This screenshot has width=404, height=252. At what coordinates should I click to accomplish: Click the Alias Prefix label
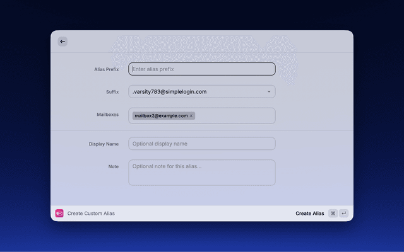[106, 69]
